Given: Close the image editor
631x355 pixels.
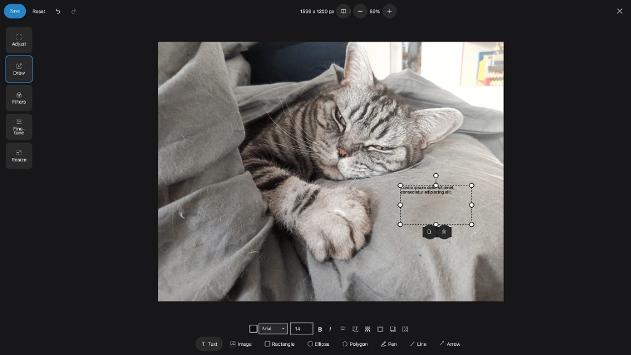Looking at the screenshot, I should (619, 11).
